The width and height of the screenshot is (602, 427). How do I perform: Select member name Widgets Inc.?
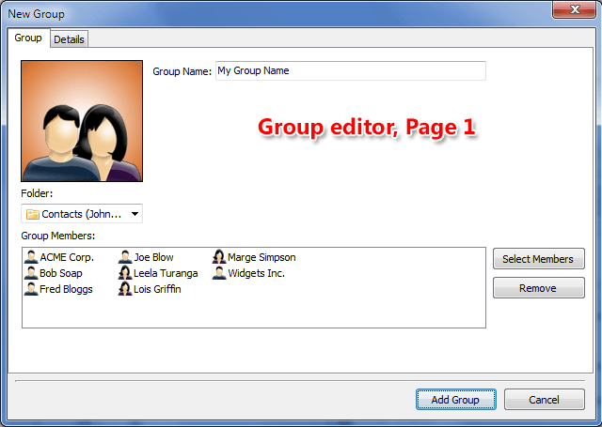pyautogui.click(x=257, y=273)
